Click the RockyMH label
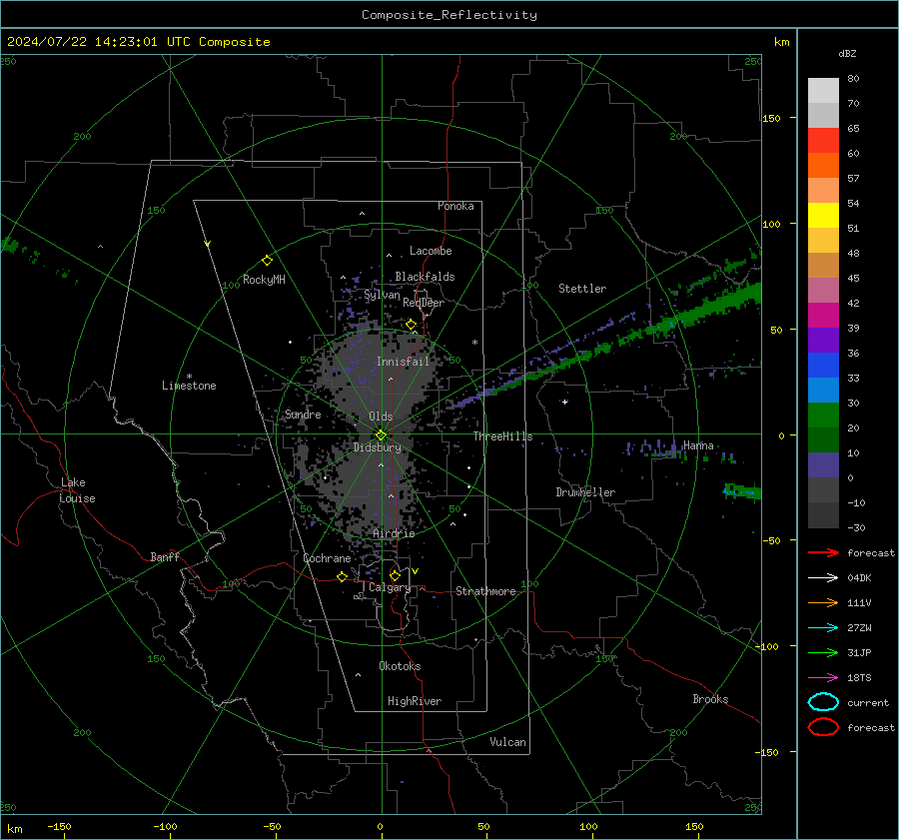This screenshot has height=840, width=899. point(264,280)
